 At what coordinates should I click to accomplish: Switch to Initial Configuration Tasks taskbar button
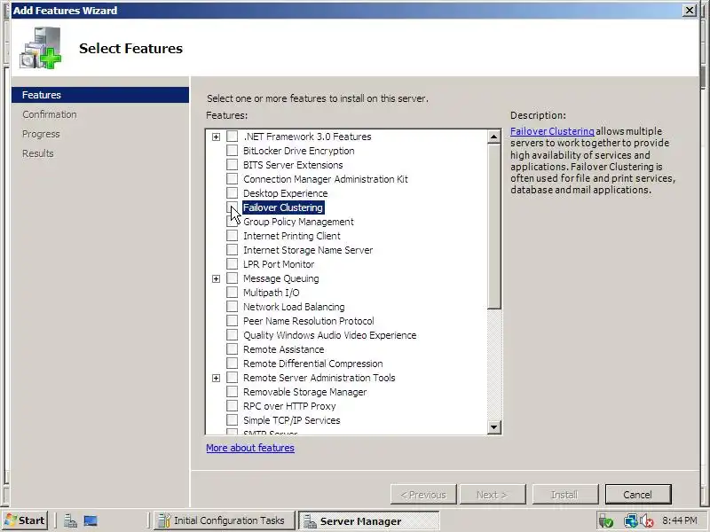pyautogui.click(x=225, y=520)
